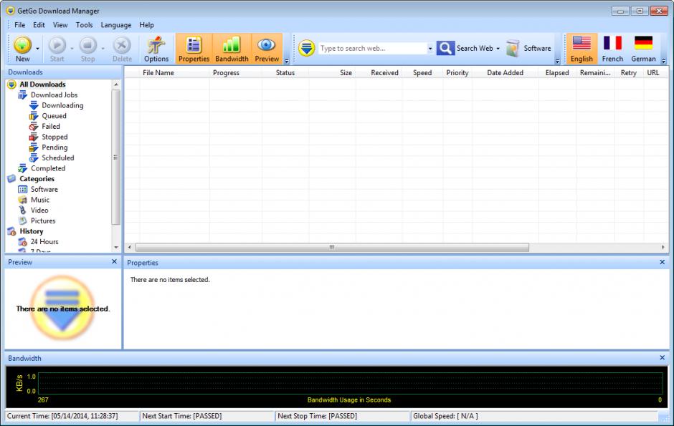Select the Failed jobs item
The height and width of the screenshot is (426, 674).
(51, 126)
